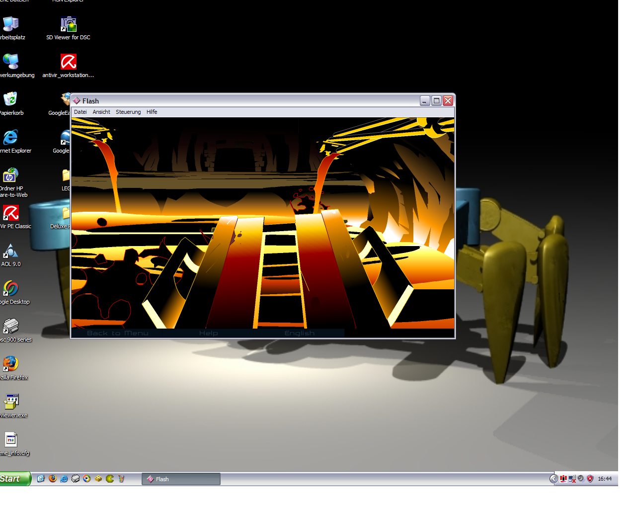
Task: Open the volume speaker tray icon
Action: [580, 479]
